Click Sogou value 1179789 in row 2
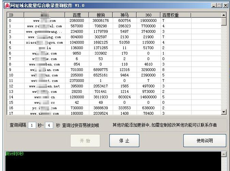Screen dimensions: 230x171 (x=101, y=31)
